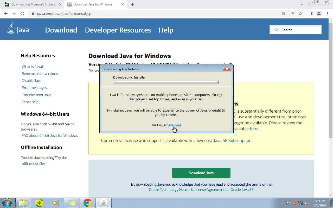The width and height of the screenshot is (333, 208).
Task: Click Chrome icon in taskbar
Action: click(88, 203)
